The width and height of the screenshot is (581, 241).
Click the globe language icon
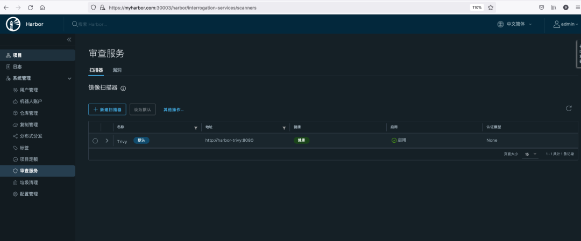tap(501, 24)
